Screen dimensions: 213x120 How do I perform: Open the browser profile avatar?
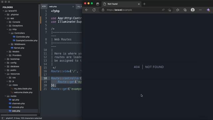pos(193,10)
